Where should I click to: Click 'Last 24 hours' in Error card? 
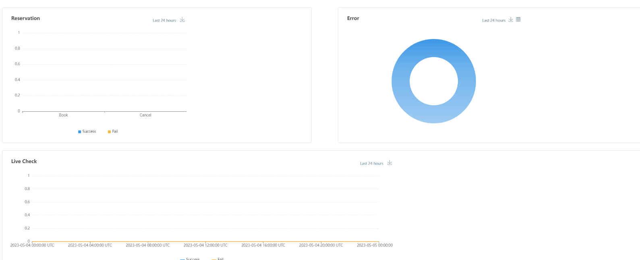(494, 20)
